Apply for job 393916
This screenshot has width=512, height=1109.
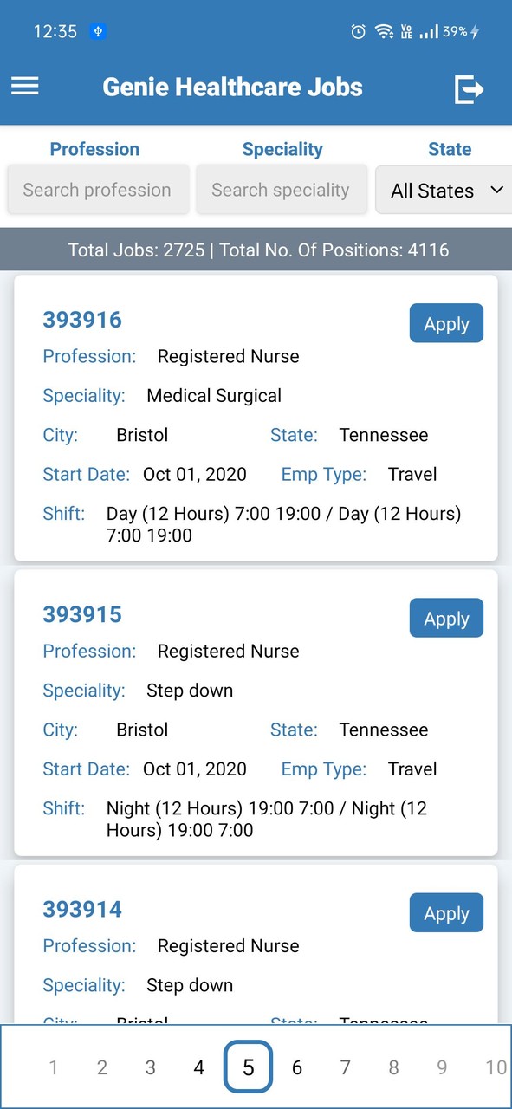point(446,323)
